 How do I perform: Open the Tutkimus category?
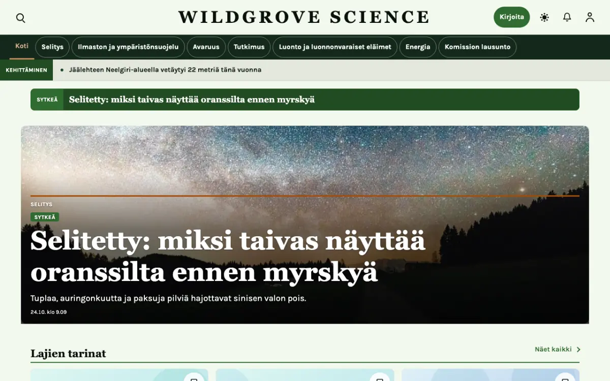pos(249,47)
